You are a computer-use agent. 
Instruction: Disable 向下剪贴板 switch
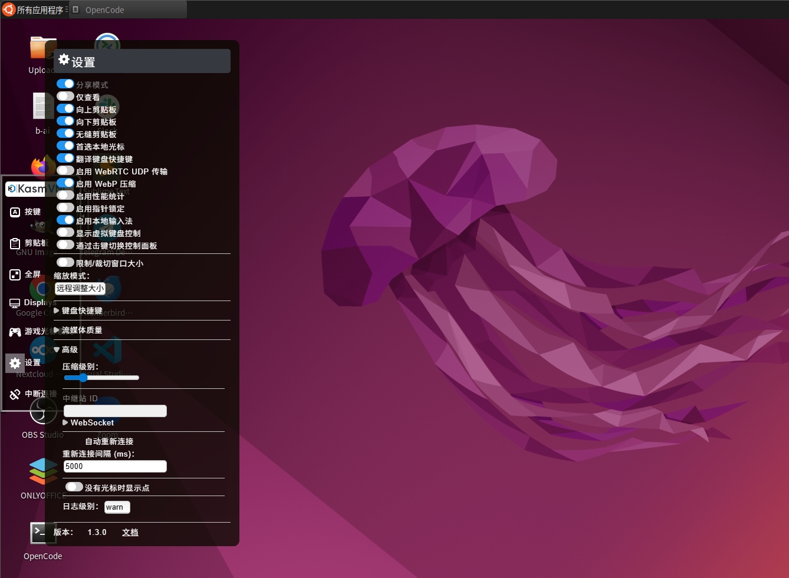coord(65,121)
